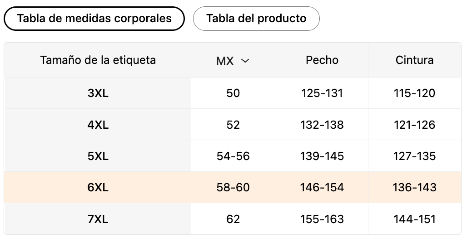Click MX size 54-56 cell
This screenshot has height=243, width=467.
[x=233, y=156]
